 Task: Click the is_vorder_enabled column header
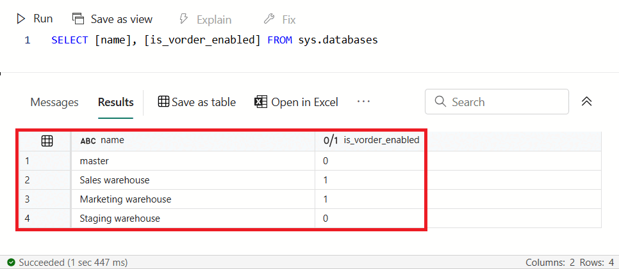point(370,141)
